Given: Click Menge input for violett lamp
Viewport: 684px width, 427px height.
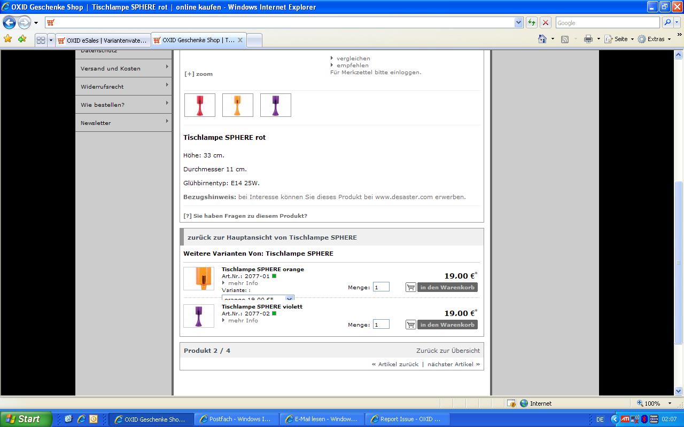Looking at the screenshot, I should point(381,325).
